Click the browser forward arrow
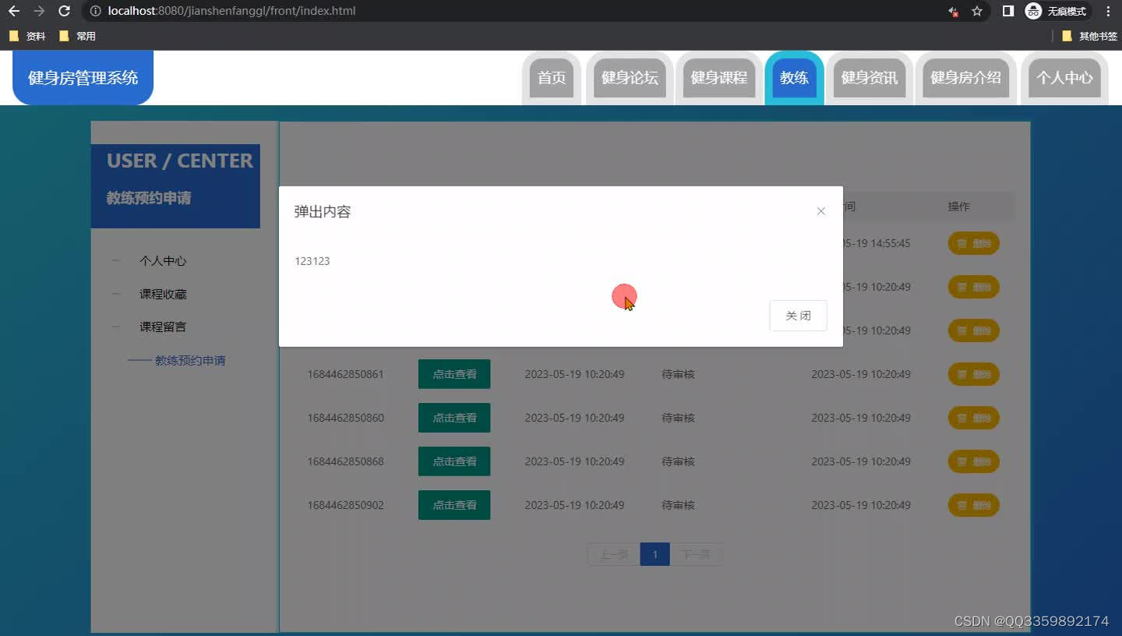The image size is (1122, 636). point(39,11)
